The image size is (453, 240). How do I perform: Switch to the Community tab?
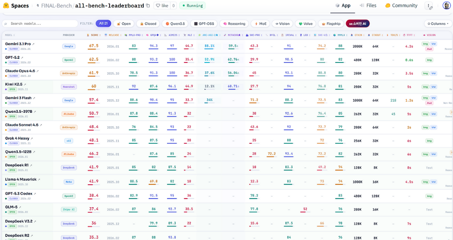tap(401, 5)
